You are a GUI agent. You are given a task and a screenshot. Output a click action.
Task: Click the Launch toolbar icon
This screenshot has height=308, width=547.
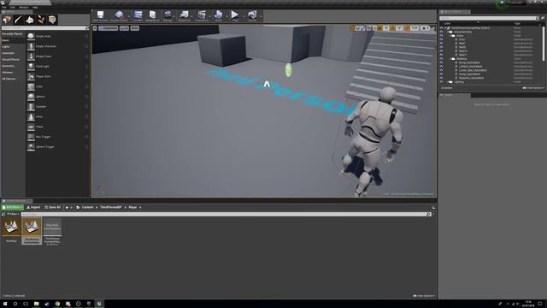pos(252,15)
